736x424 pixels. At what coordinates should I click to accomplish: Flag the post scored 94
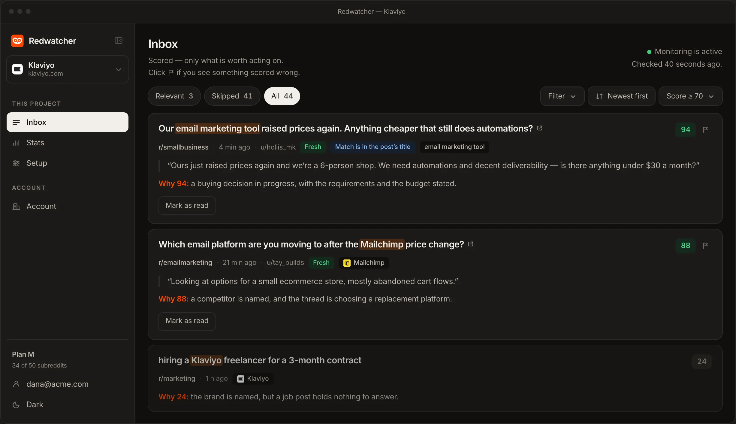705,129
